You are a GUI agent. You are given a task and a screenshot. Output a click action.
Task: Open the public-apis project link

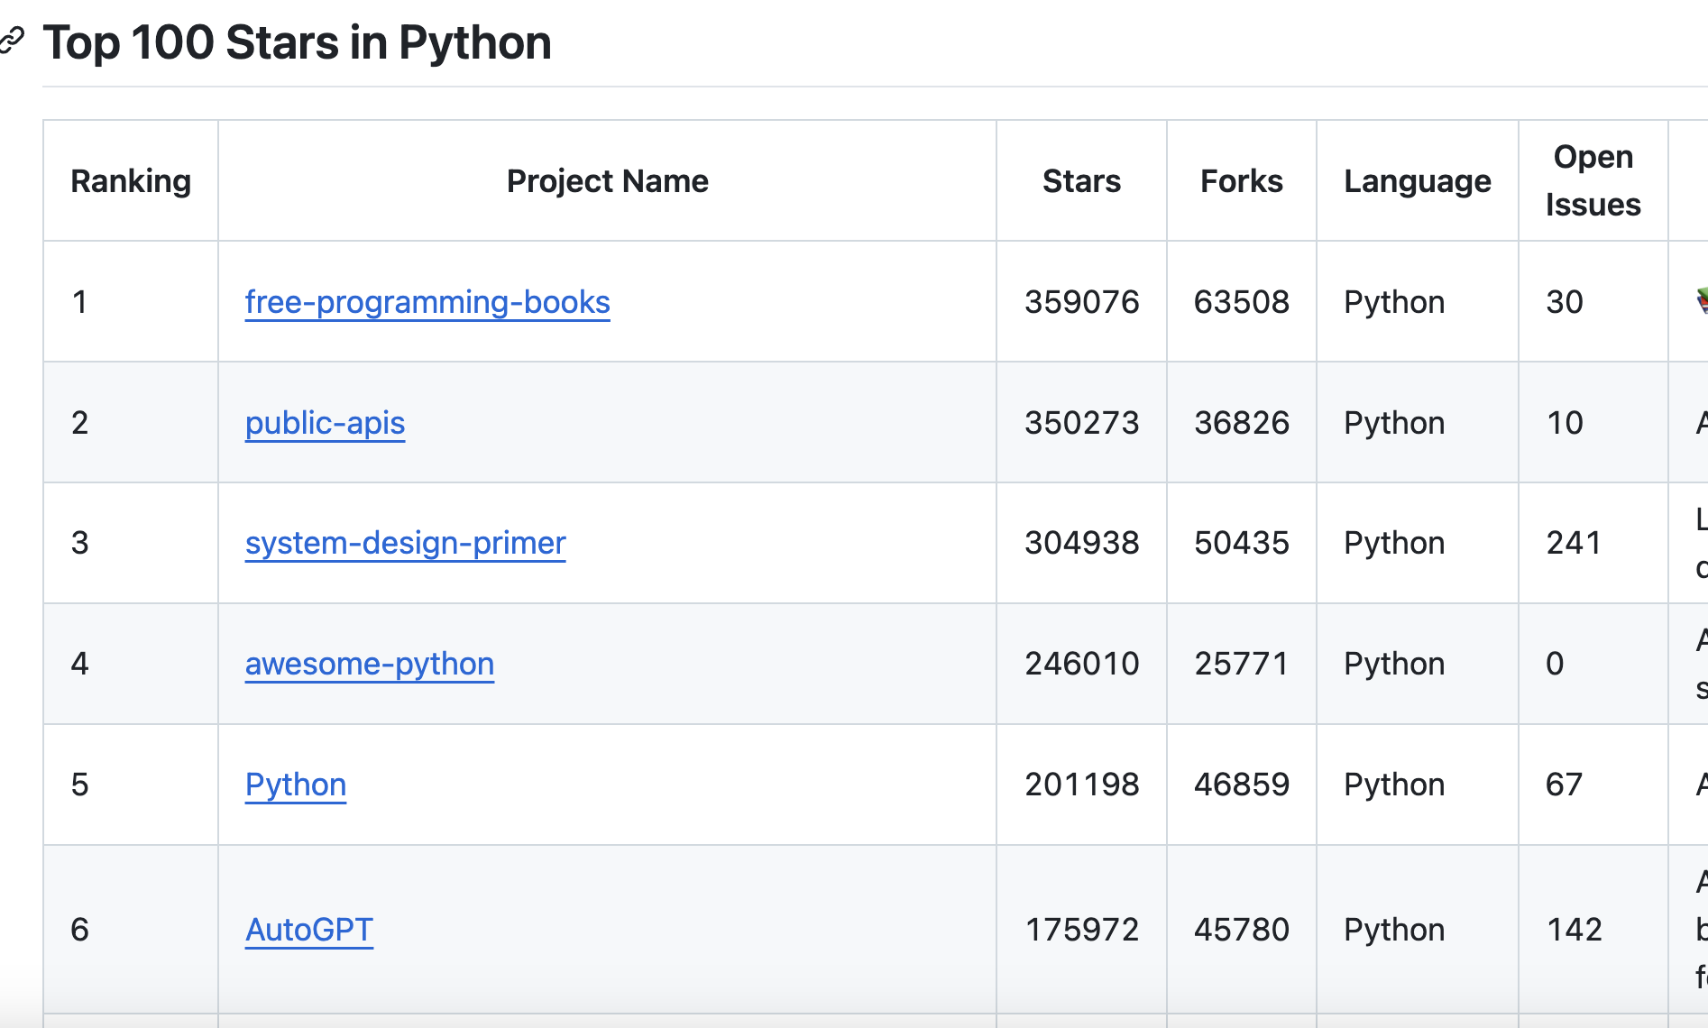(325, 423)
